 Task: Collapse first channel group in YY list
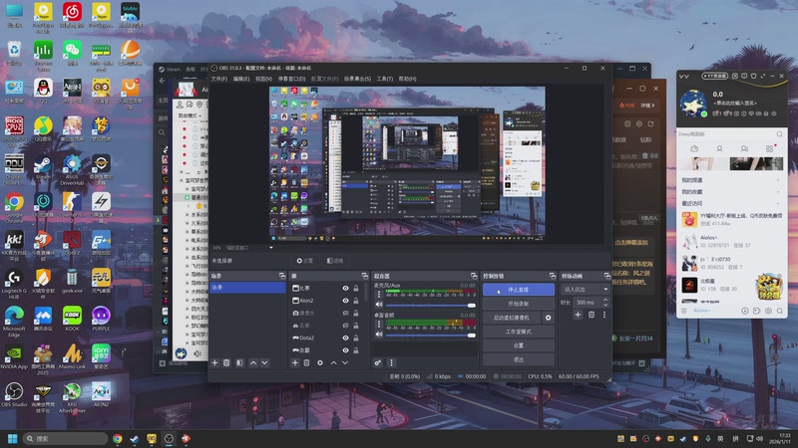click(778, 180)
